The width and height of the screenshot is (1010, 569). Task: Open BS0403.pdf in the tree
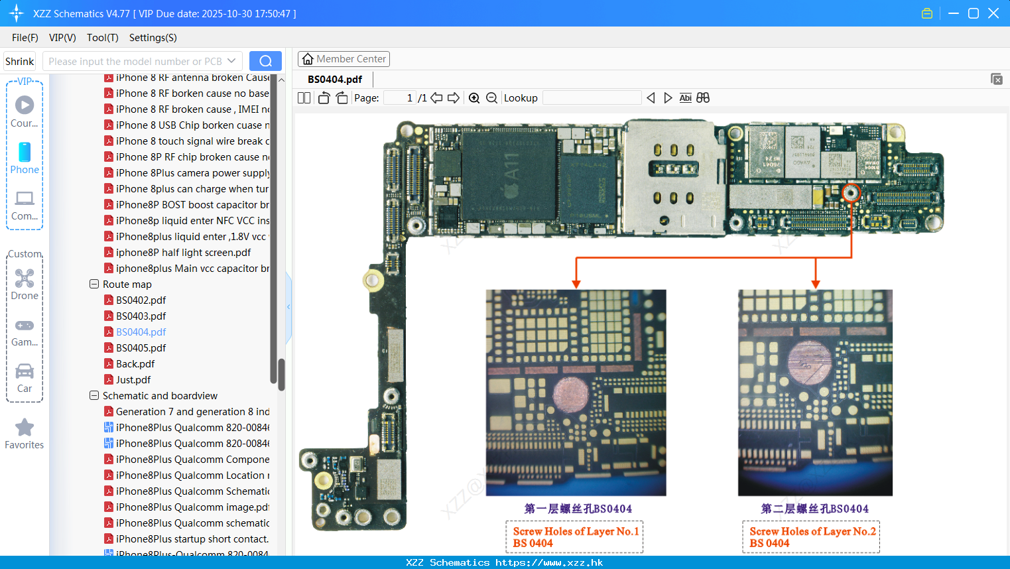click(141, 316)
